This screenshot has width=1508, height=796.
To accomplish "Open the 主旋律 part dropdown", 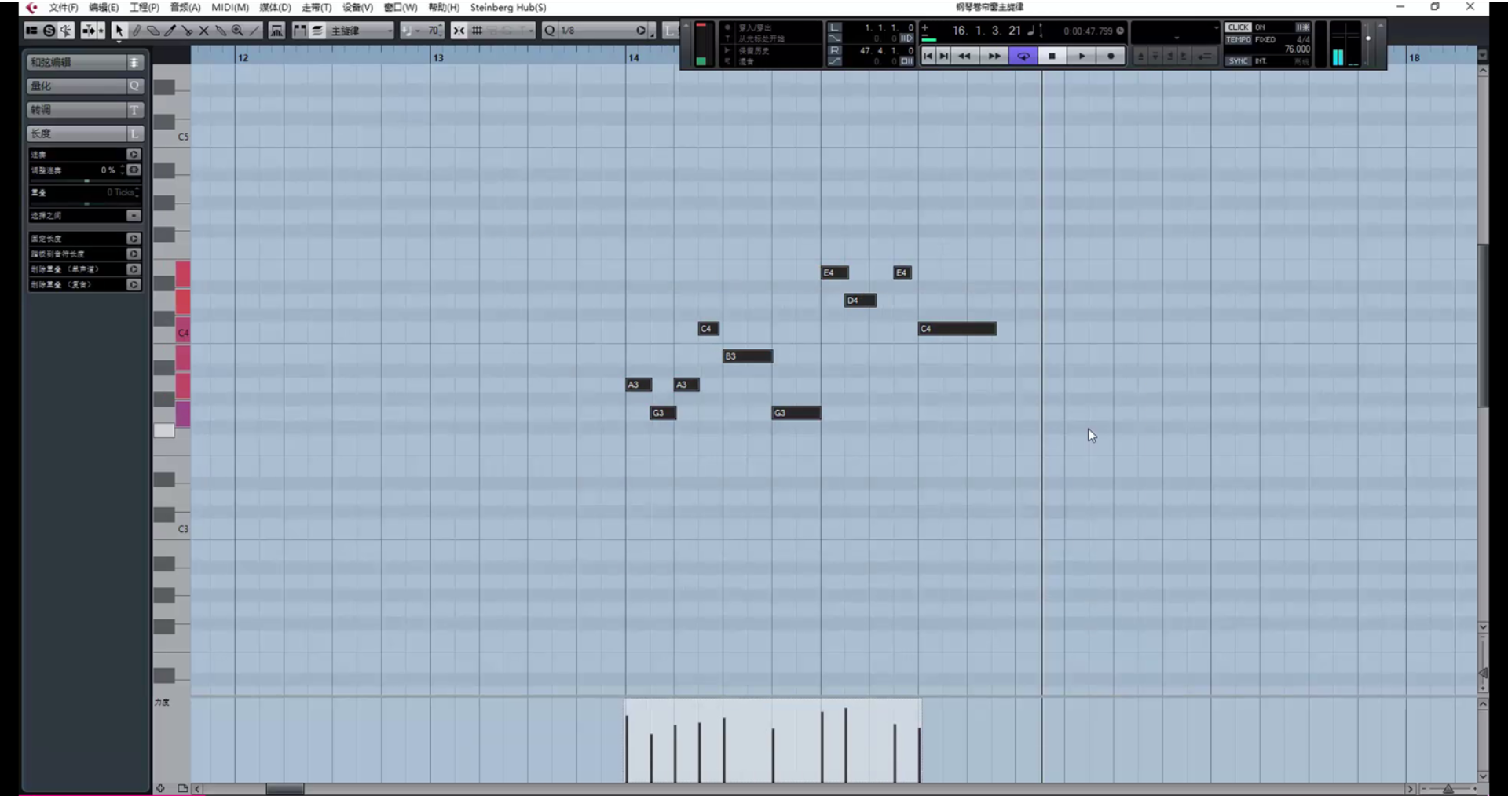I will coord(361,31).
